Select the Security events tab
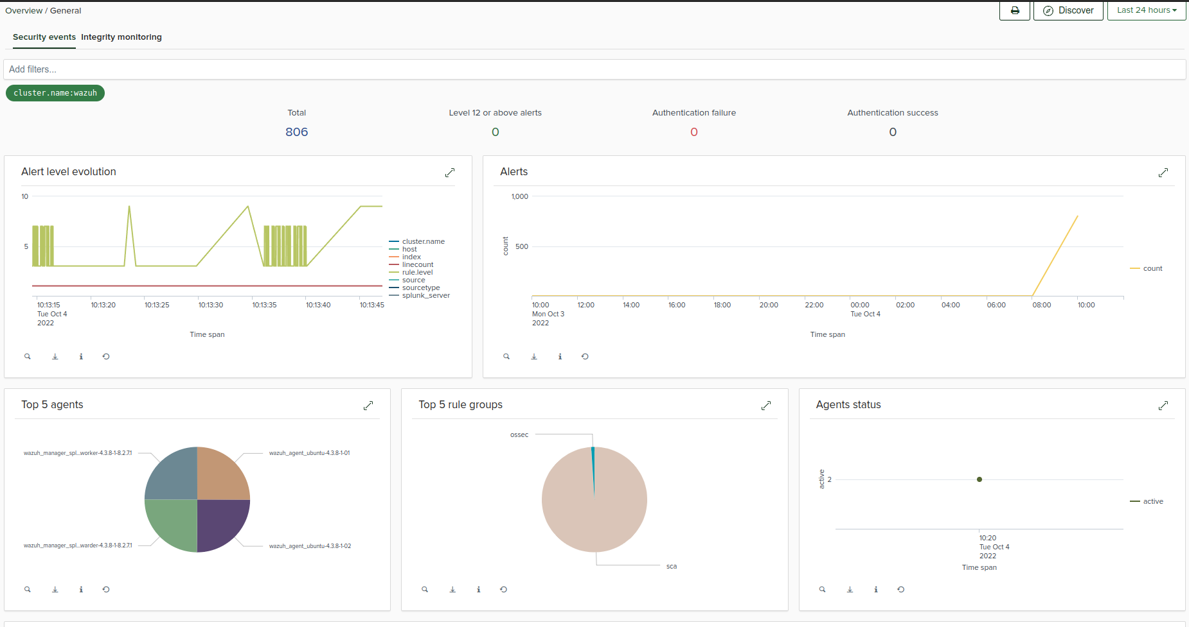1189x627 pixels. tap(44, 37)
